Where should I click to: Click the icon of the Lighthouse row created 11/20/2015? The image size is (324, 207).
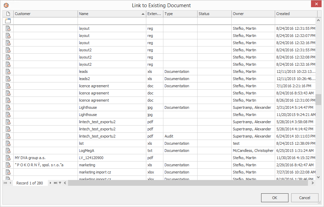point(8,115)
